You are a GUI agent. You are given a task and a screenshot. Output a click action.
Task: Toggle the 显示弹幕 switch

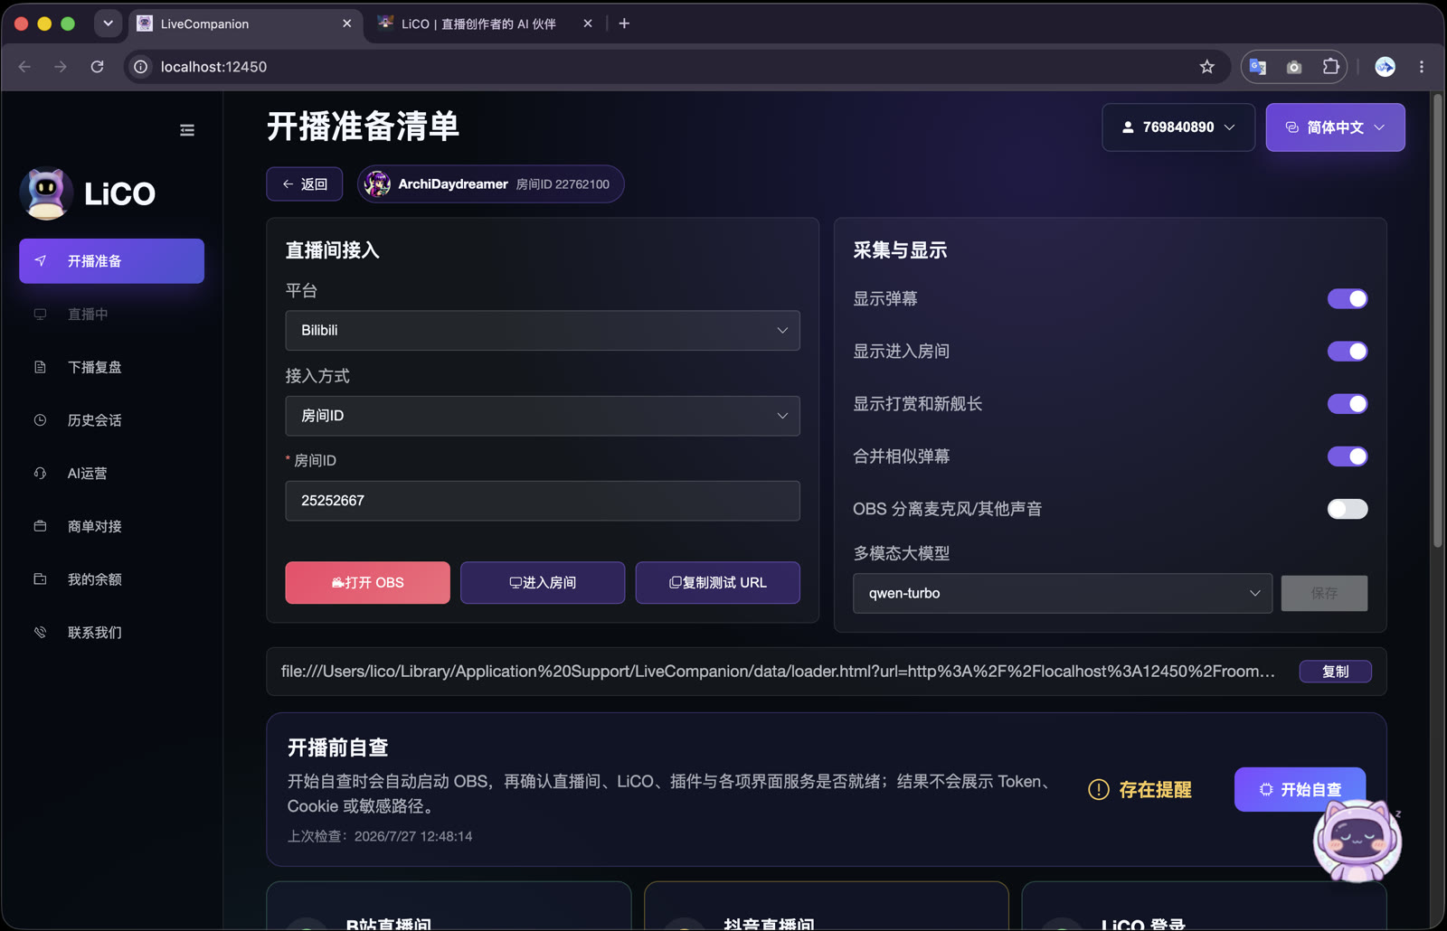pyautogui.click(x=1348, y=299)
